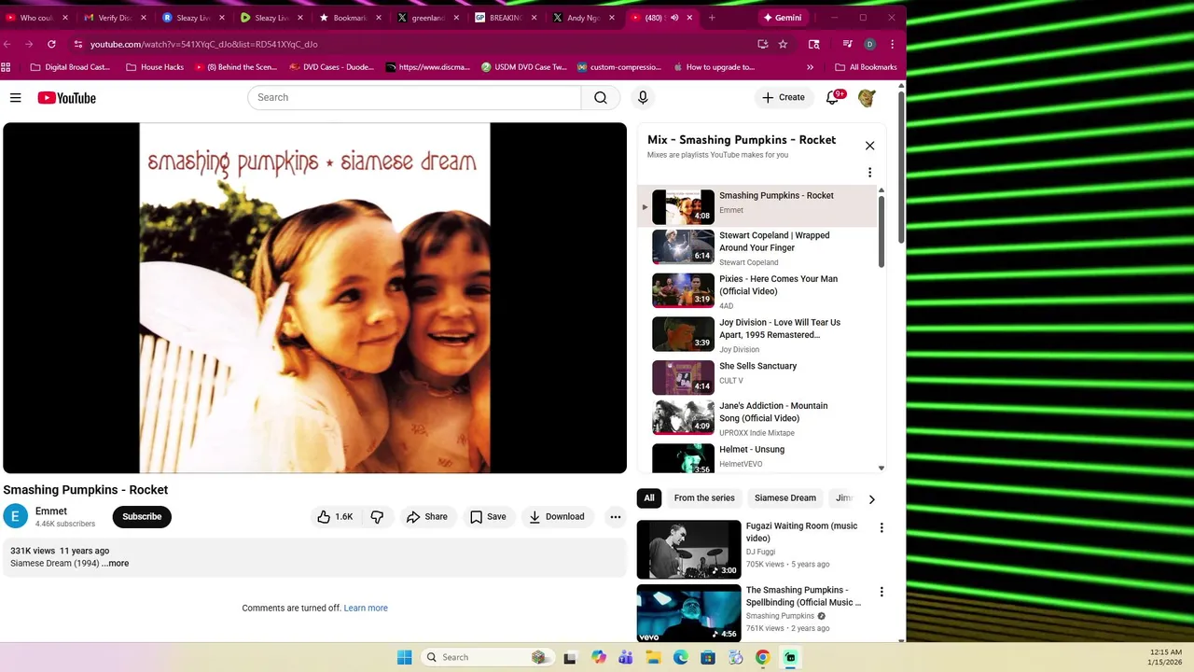Expand description with ...more
This screenshot has width=1194, height=672.
tap(116, 564)
